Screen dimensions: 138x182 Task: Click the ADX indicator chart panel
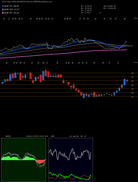pyautogui.click(x=71, y=160)
